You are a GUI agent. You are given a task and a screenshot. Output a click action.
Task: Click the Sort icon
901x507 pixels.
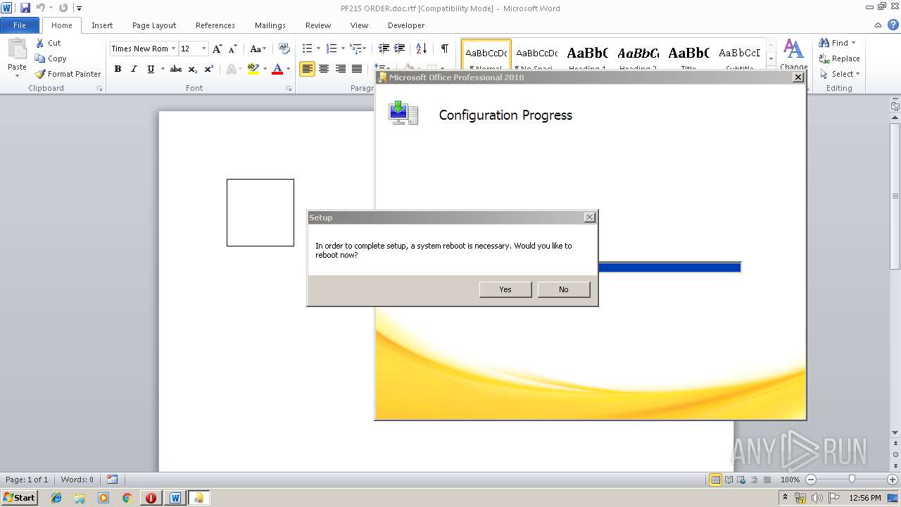click(x=421, y=49)
